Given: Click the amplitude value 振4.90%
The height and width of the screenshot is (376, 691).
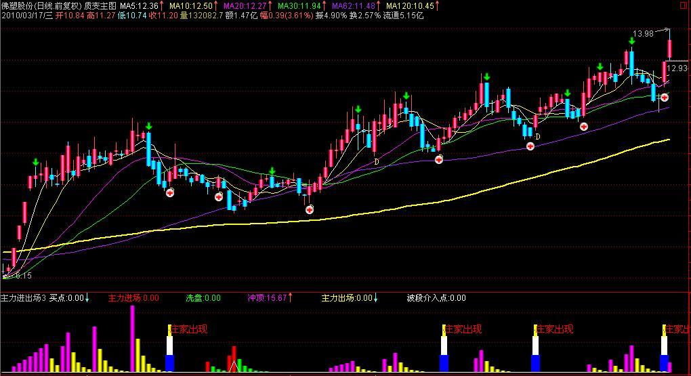Looking at the screenshot, I should (331, 16).
